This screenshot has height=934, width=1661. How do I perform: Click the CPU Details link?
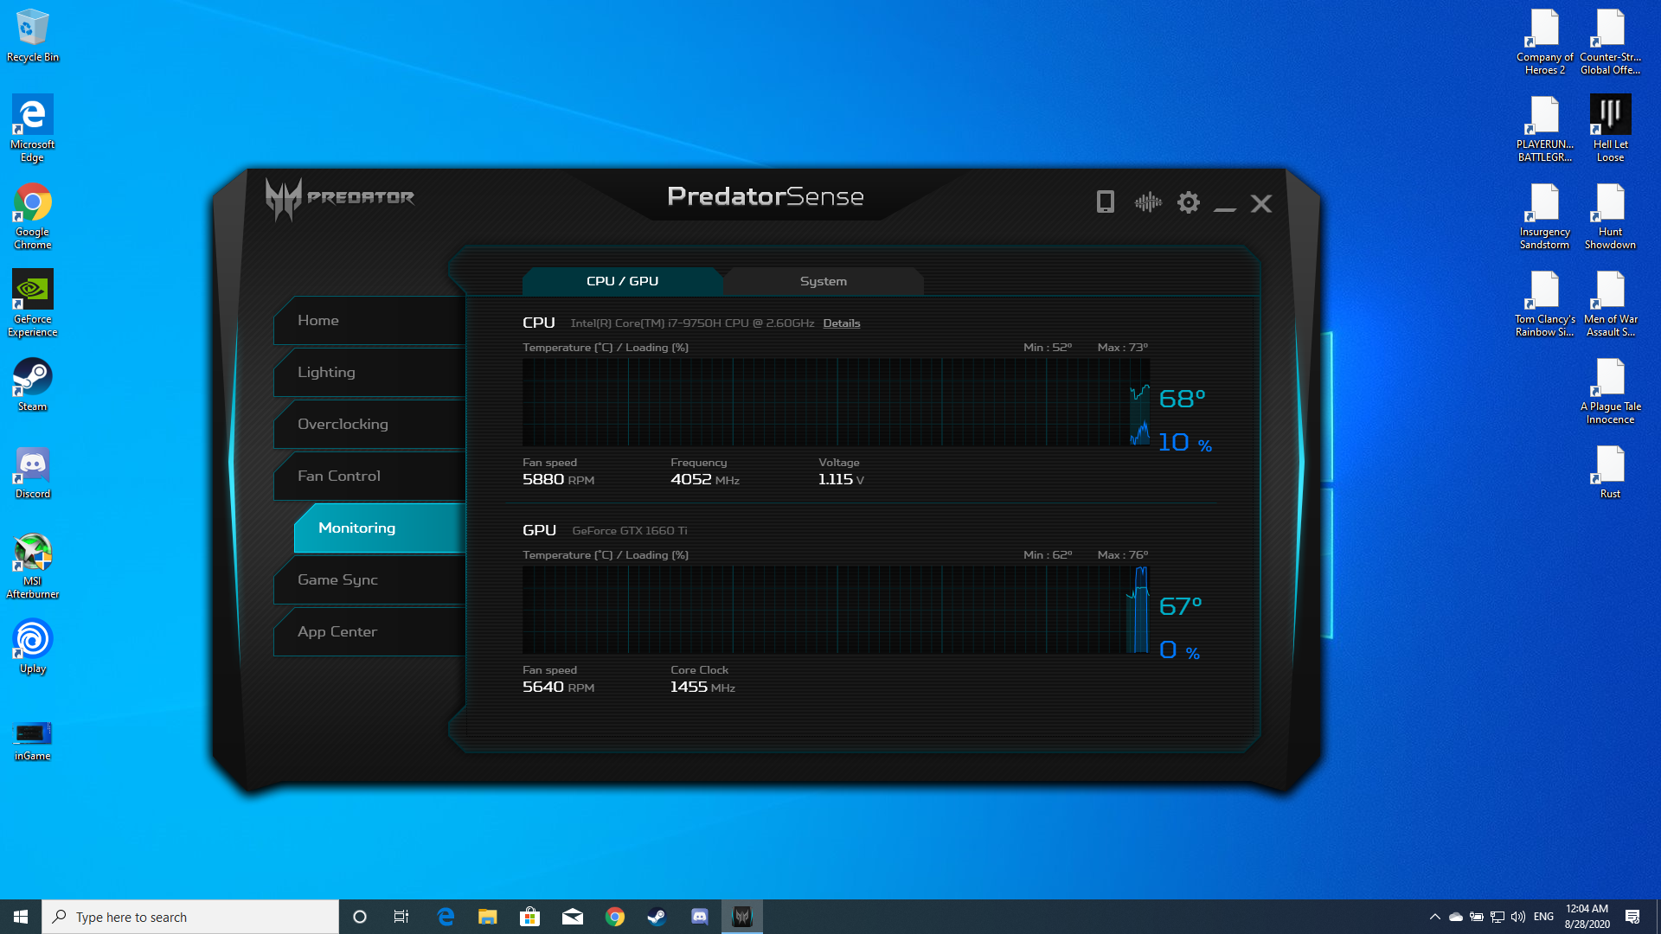click(841, 323)
